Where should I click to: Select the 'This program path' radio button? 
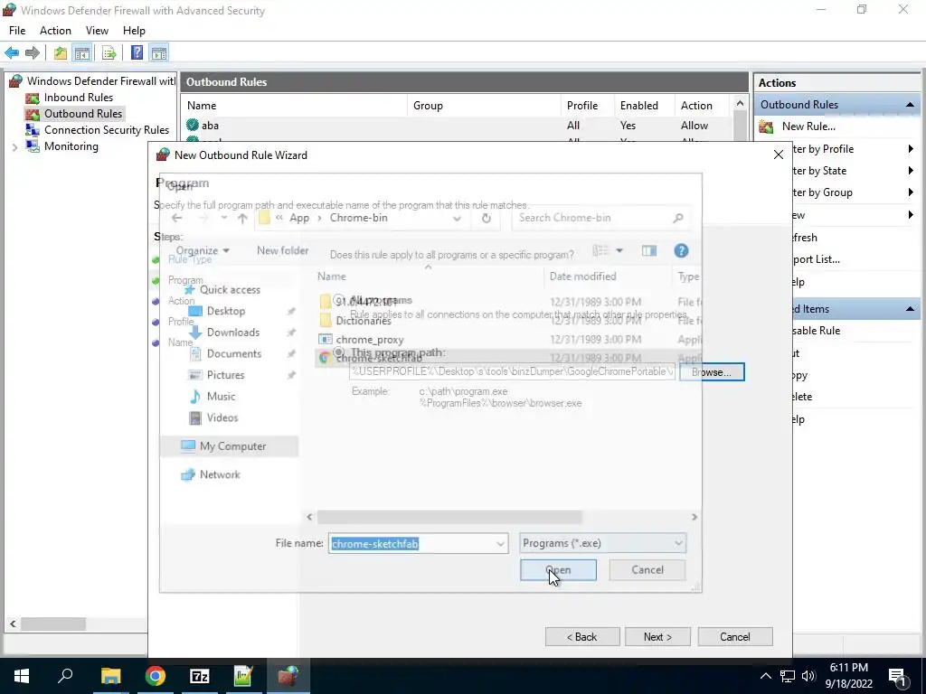pyautogui.click(x=339, y=352)
